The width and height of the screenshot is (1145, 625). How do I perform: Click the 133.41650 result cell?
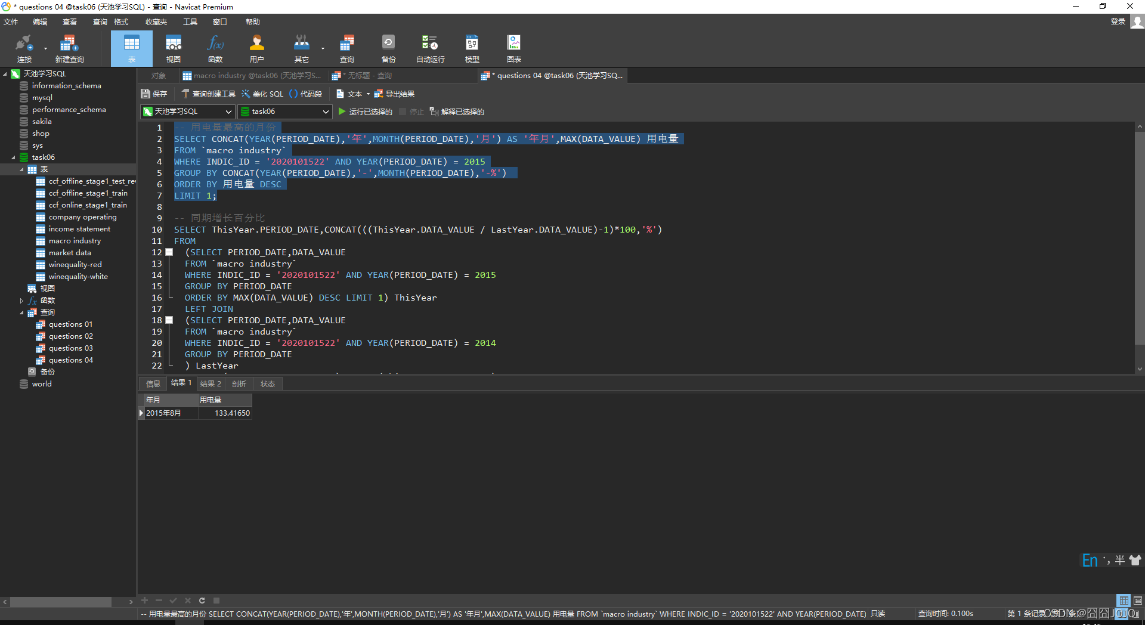pos(225,413)
